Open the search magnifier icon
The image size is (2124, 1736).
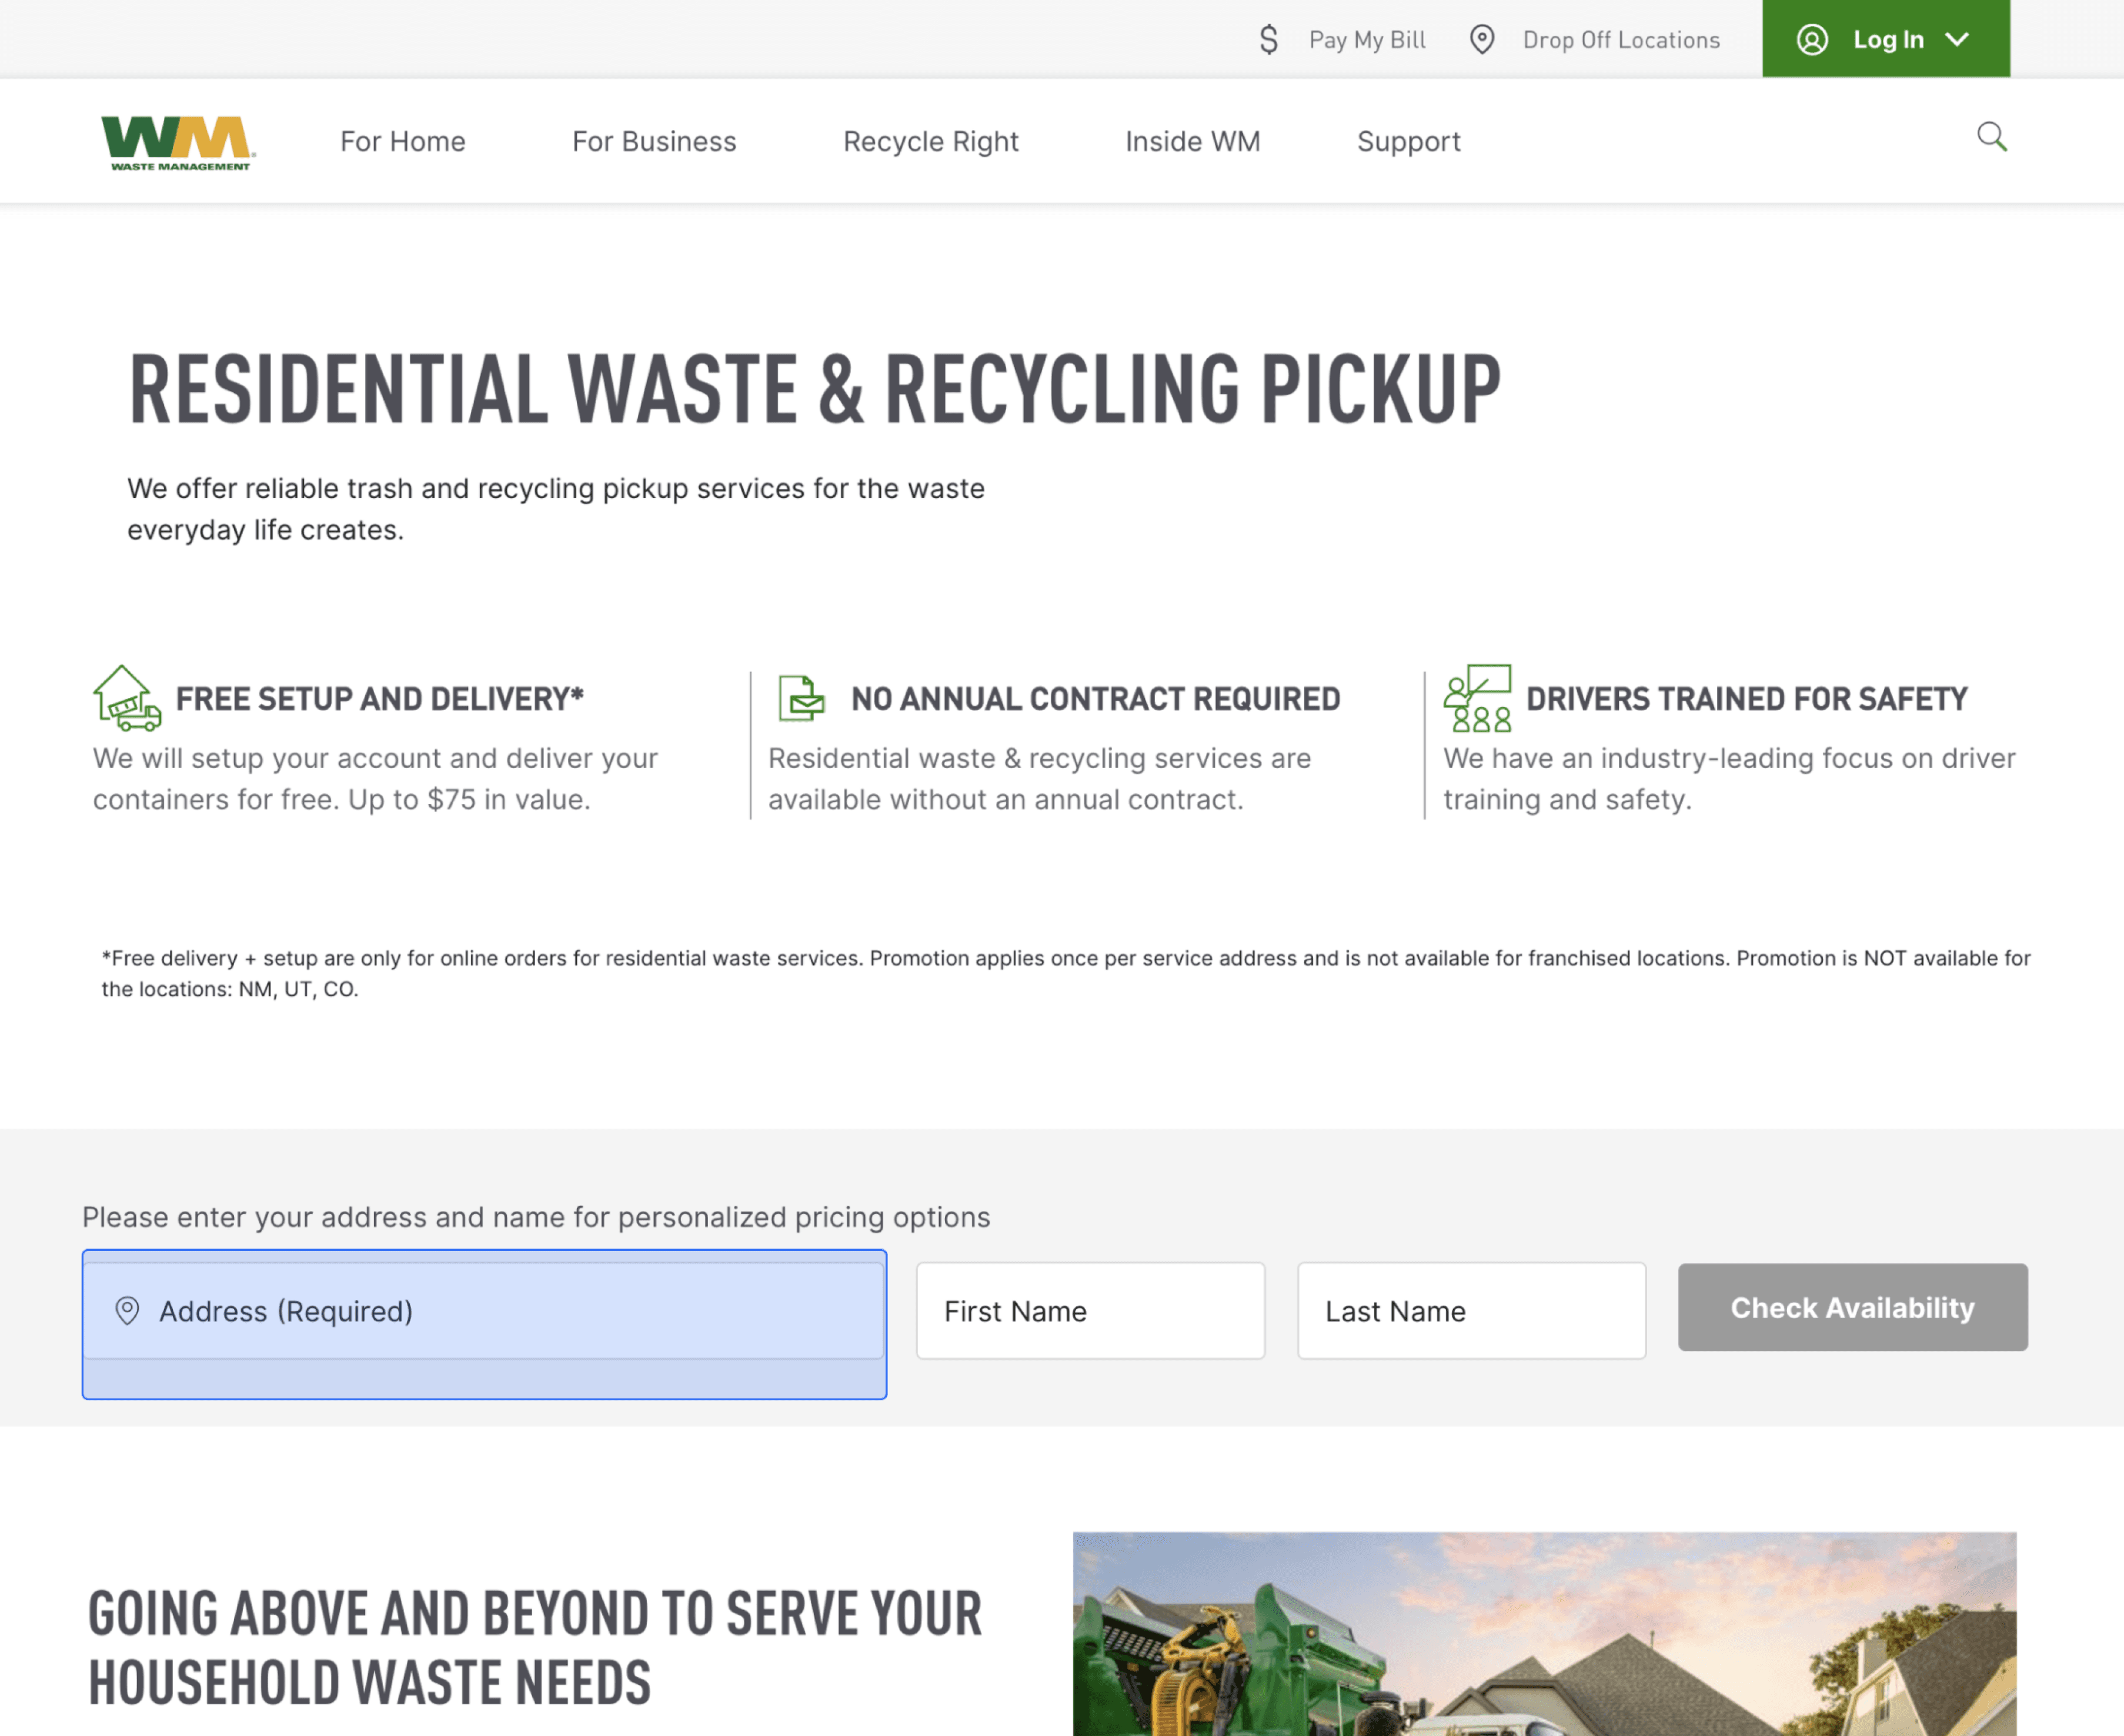click(x=1991, y=137)
